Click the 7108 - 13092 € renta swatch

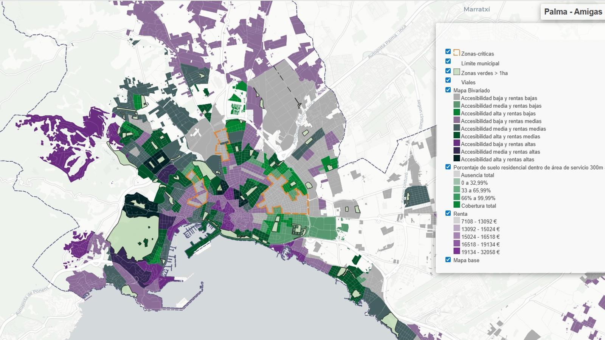coord(457,221)
